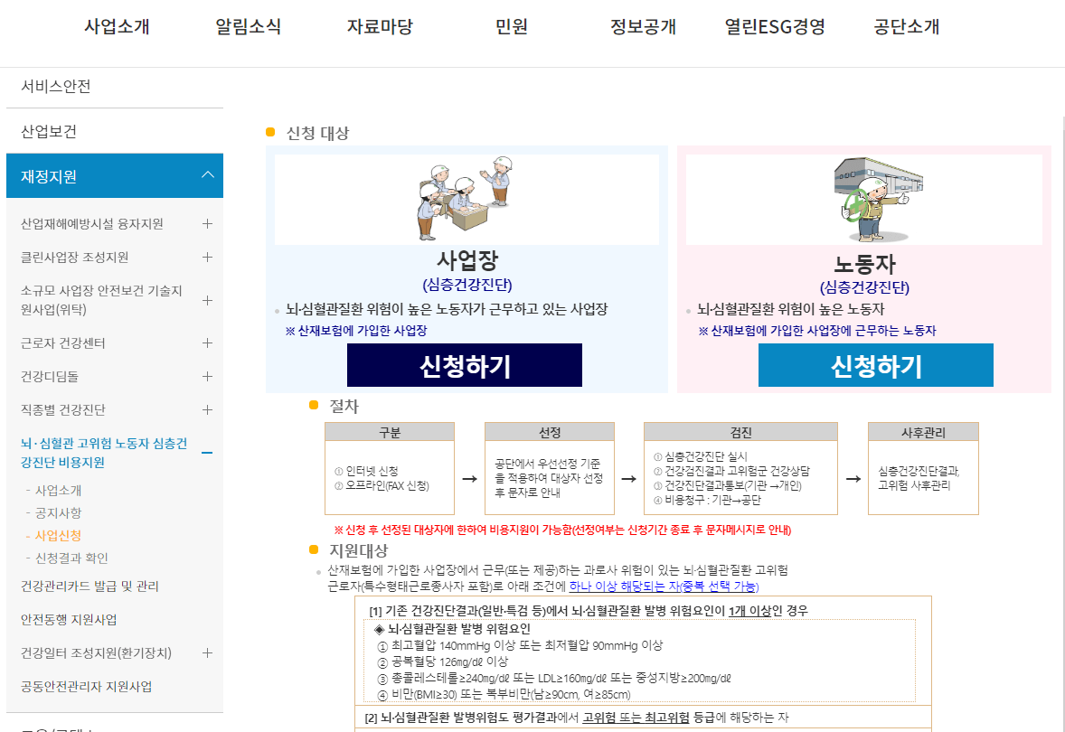Collapse the 재정지원 menu group

pyautogui.click(x=209, y=175)
